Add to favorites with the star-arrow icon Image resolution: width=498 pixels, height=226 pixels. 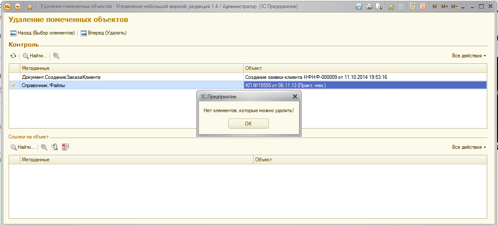pos(391,7)
